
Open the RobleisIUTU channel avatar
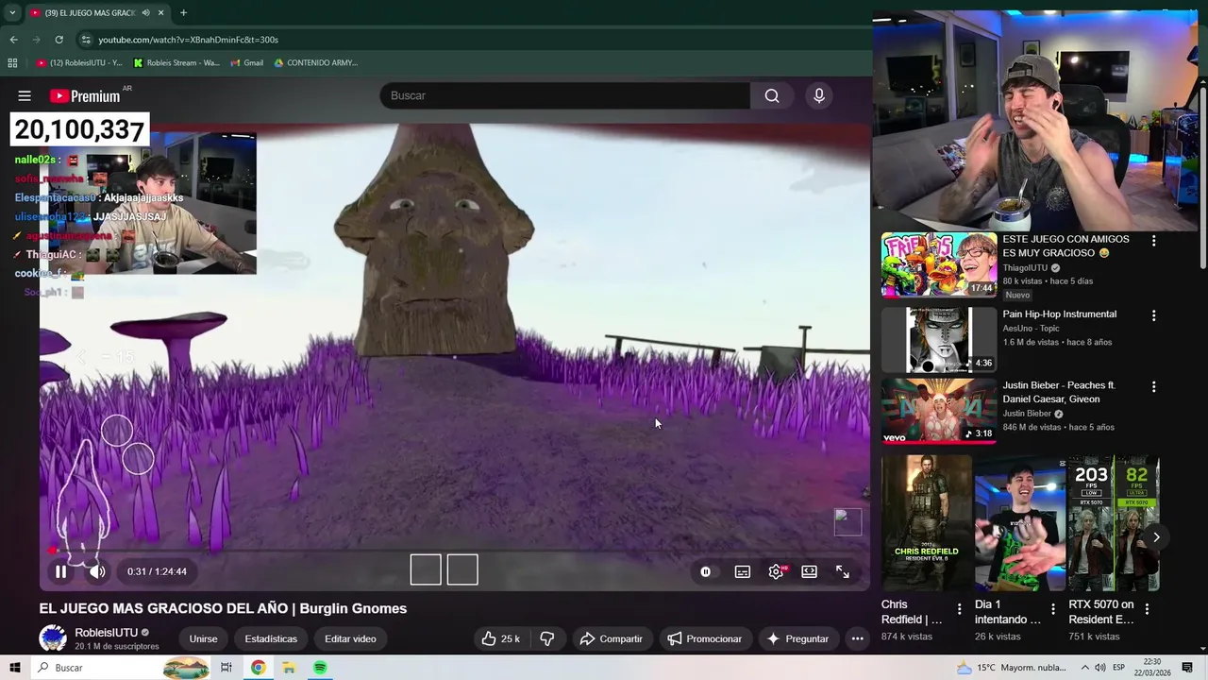[53, 638]
